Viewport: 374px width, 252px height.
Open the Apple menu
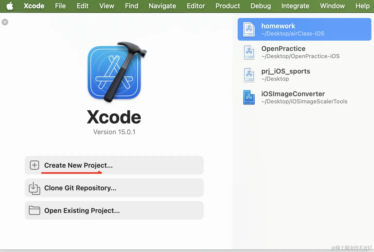(x=10, y=6)
